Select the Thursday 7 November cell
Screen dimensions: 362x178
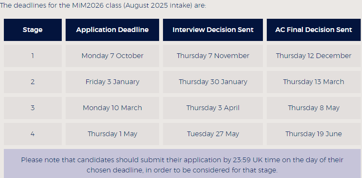pyautogui.click(x=213, y=56)
